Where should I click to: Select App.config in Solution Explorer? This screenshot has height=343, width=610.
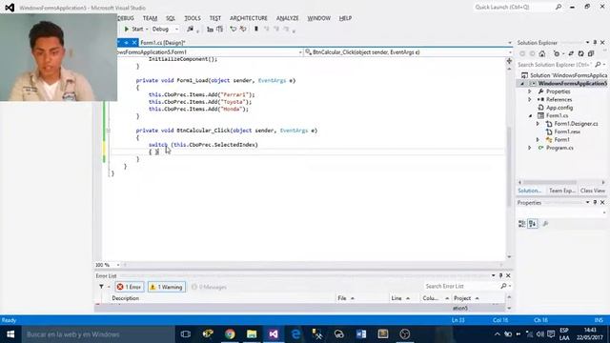[x=559, y=108]
